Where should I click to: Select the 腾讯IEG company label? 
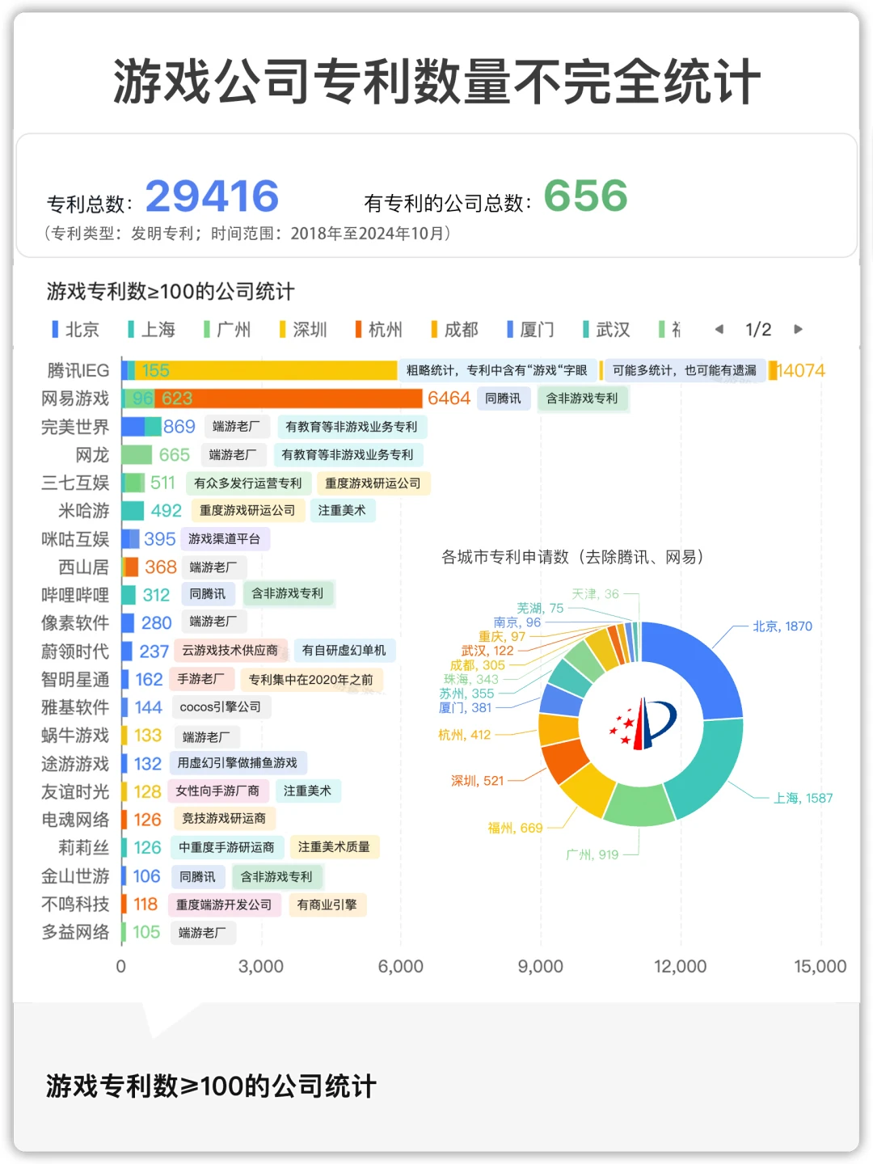point(78,370)
